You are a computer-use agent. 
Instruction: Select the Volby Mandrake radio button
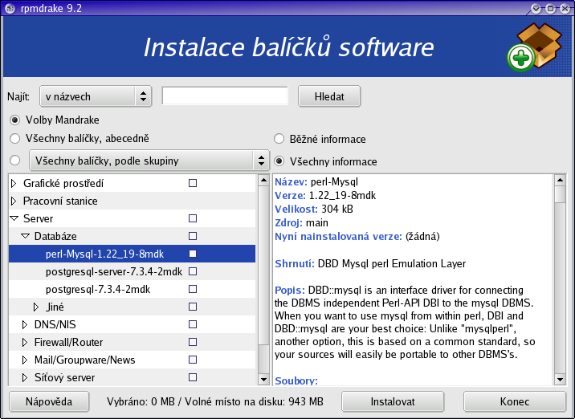coord(14,120)
